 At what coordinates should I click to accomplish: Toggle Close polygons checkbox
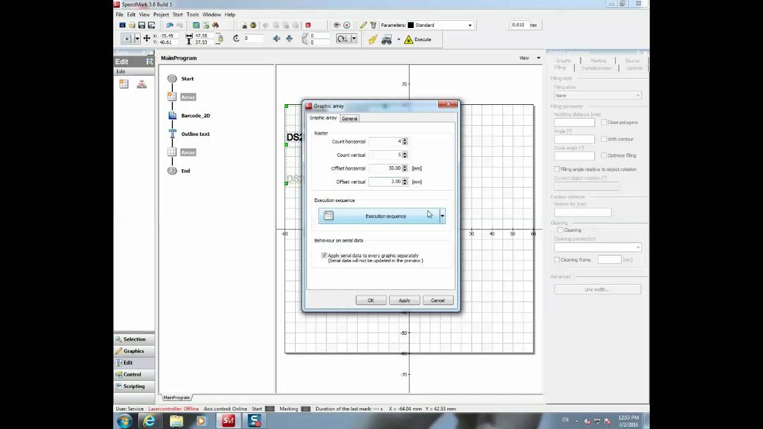pos(604,122)
